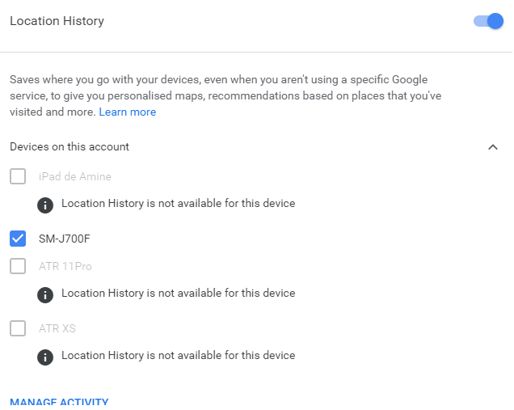This screenshot has height=410, width=514.
Task: Click the unavailable message under iPad de Amine
Action: pos(178,204)
